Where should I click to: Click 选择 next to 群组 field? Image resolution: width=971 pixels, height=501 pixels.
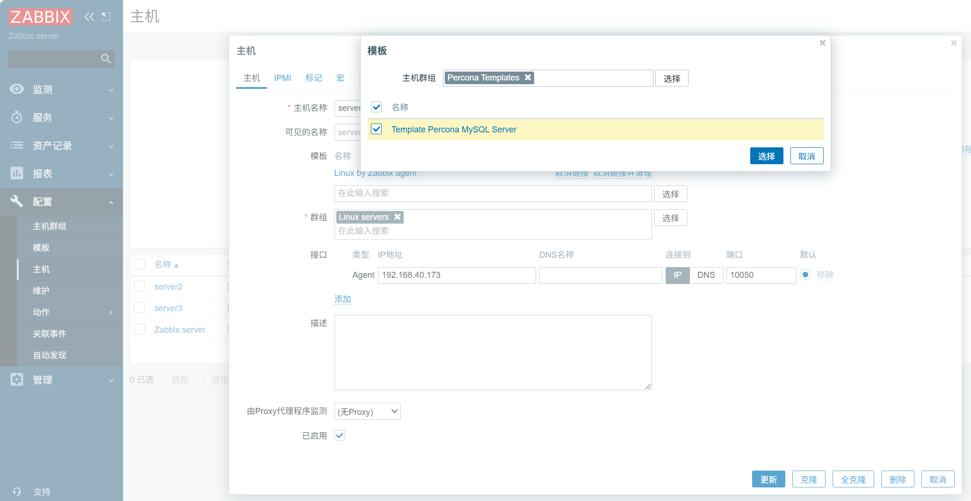671,218
